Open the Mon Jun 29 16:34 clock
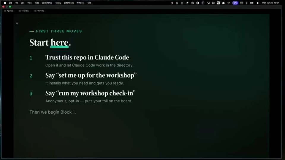285x160 pixels. 271,3
